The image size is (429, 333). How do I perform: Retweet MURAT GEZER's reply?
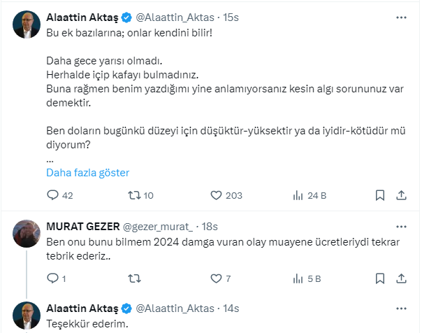[133, 279]
